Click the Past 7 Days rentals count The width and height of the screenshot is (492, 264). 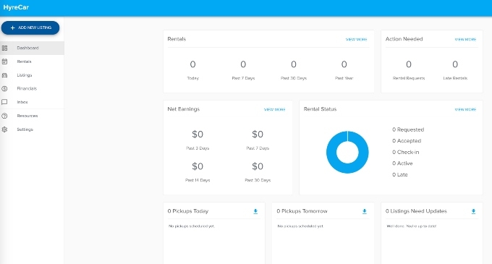click(x=243, y=64)
